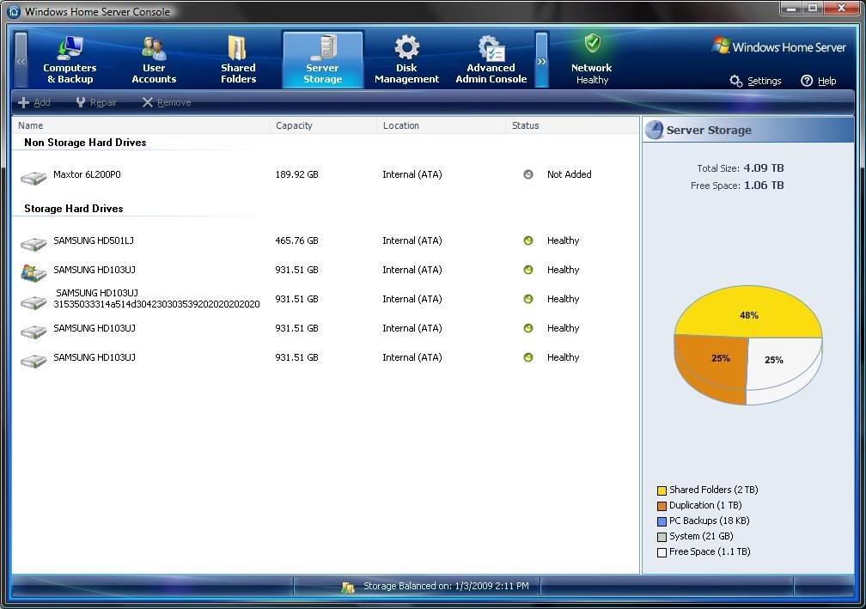The image size is (866, 609).
Task: Open the Advanced Admin Console tab
Action: click(x=491, y=59)
